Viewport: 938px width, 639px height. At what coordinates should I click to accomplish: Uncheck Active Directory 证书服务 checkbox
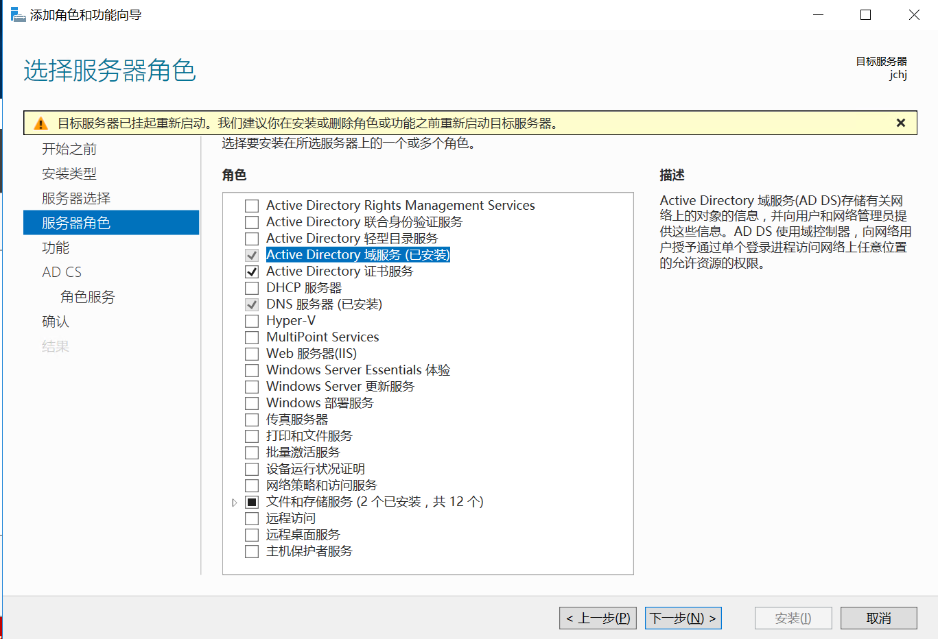coord(252,272)
